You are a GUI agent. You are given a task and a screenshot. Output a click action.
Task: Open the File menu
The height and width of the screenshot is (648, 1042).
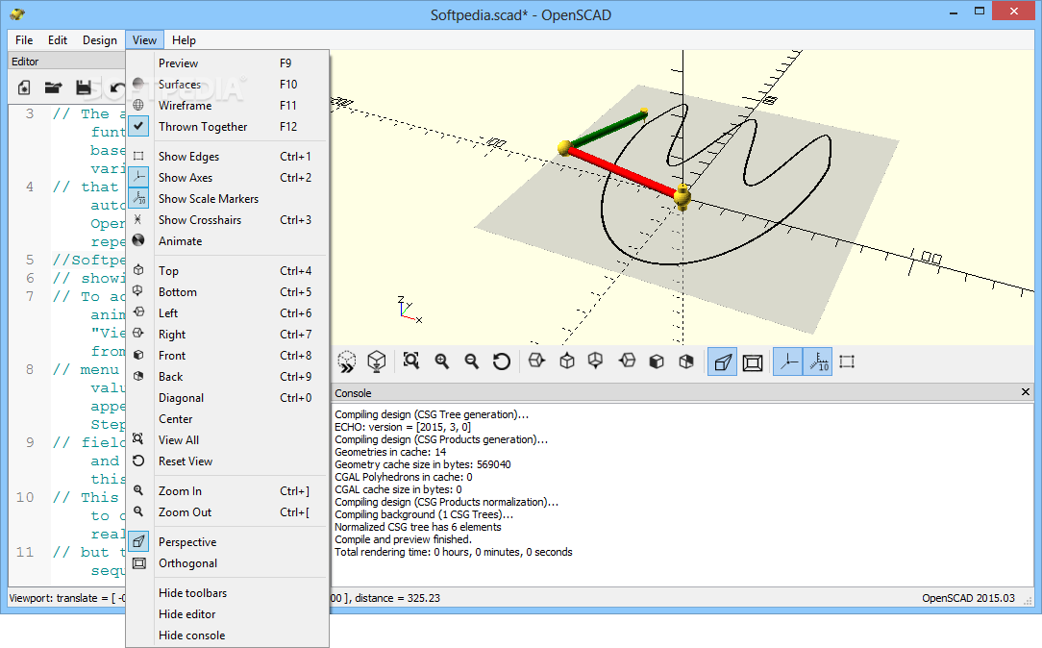coord(24,39)
